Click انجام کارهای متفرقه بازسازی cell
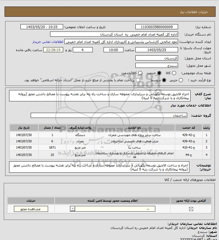 [135, 155]
